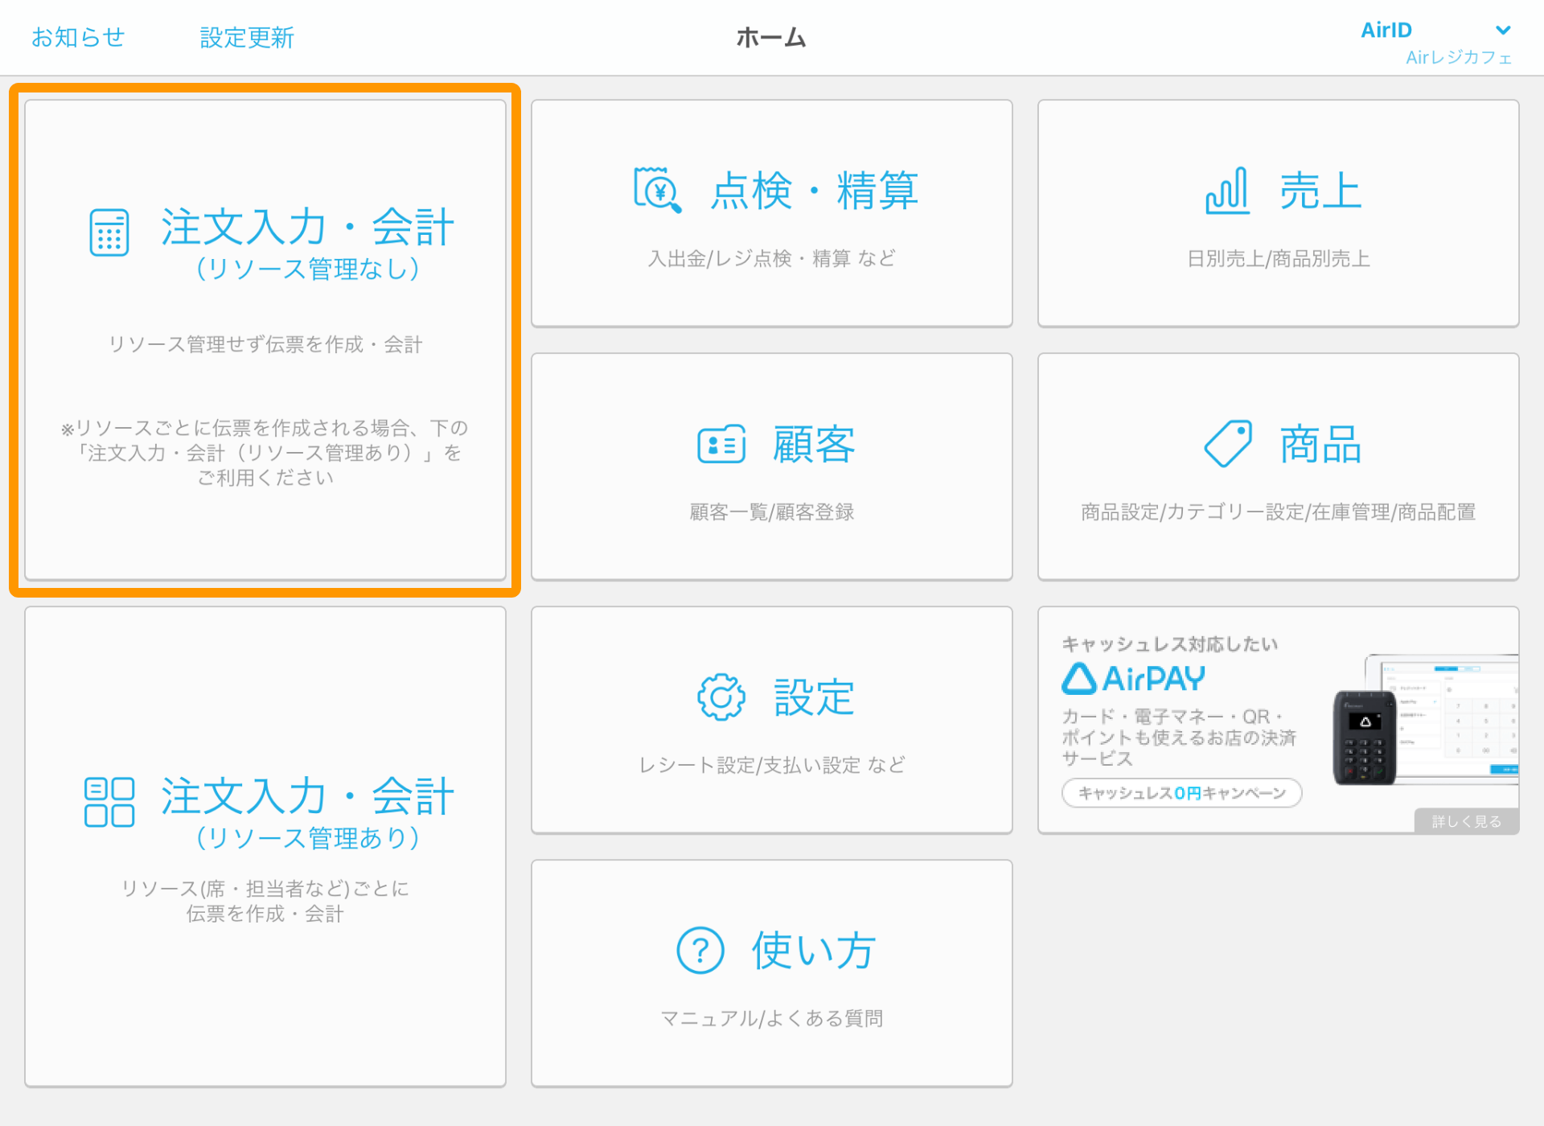
Task: Expand the AirID account chevron
Action: point(1502,31)
